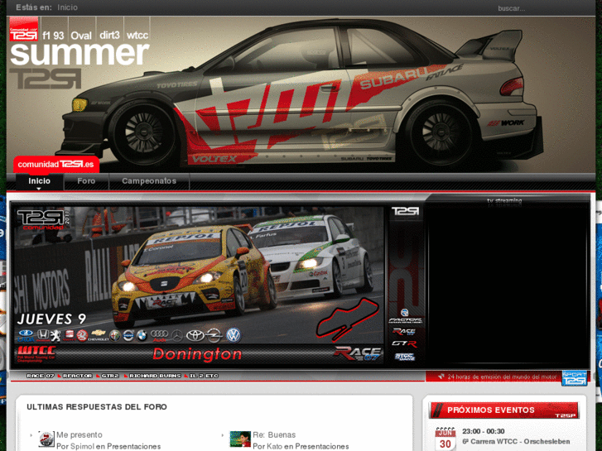Screen dimensions: 602x451
Task: Click the RACE 07 ticker label
Action: pyautogui.click(x=41, y=376)
